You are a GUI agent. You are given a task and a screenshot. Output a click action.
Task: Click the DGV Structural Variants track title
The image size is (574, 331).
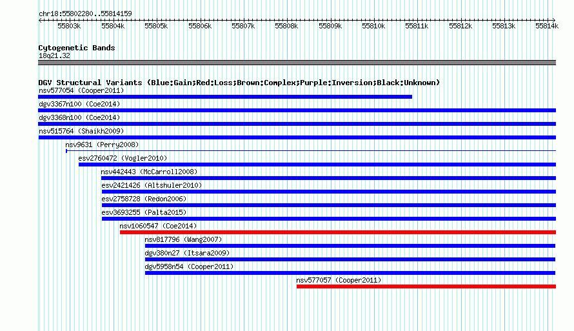pos(239,83)
